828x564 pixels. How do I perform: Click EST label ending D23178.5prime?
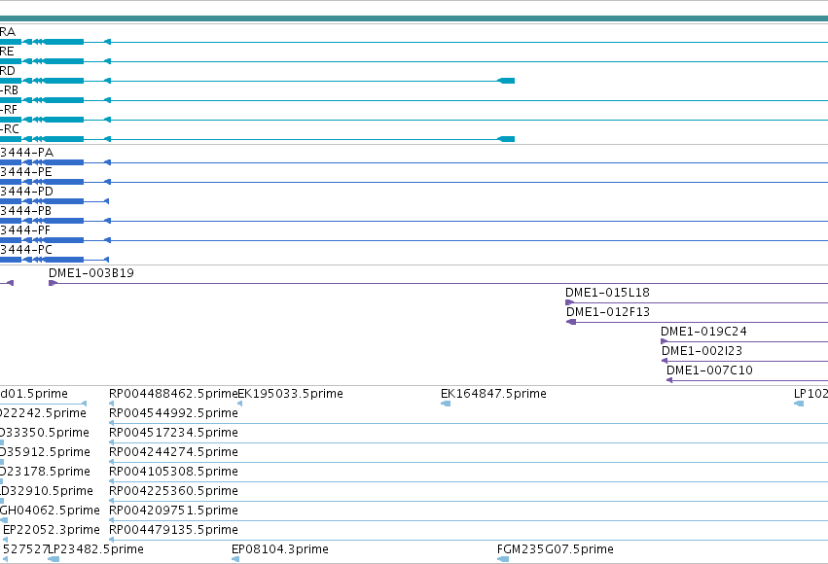tap(45, 472)
